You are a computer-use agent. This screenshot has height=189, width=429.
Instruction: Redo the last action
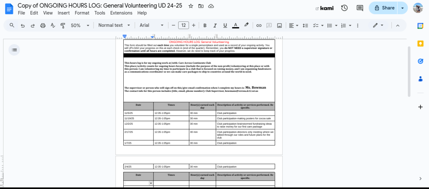coord(33,25)
